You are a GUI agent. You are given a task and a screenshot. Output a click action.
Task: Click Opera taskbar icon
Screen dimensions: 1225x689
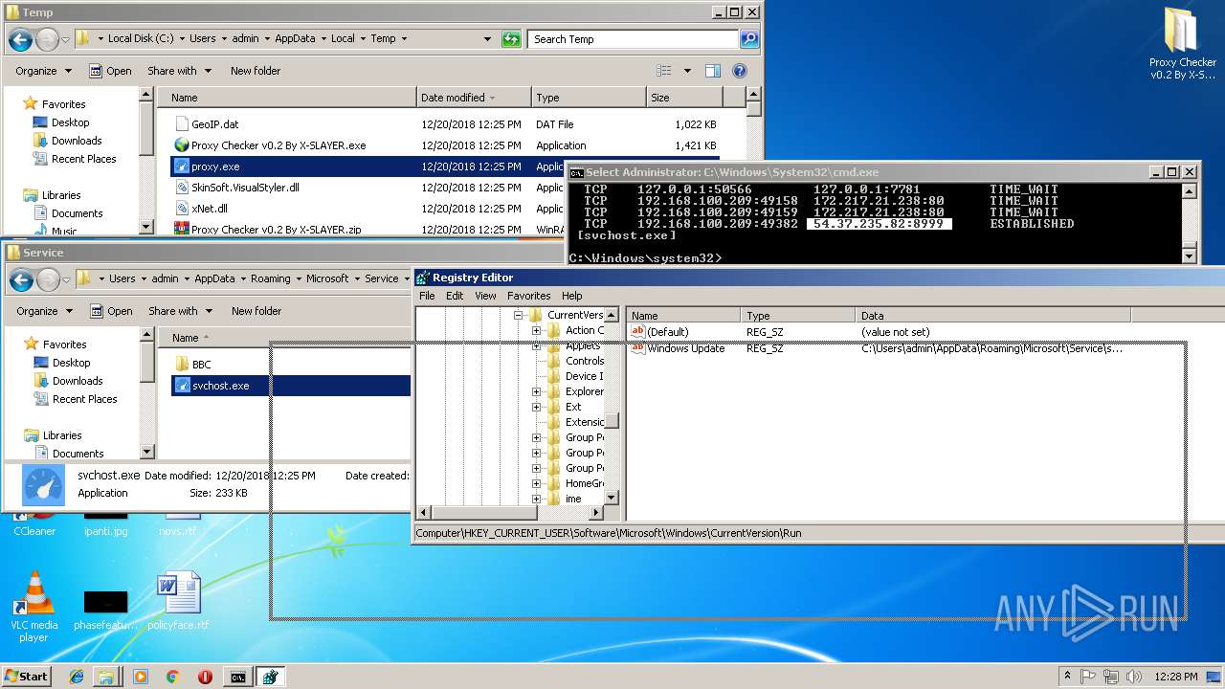click(205, 677)
